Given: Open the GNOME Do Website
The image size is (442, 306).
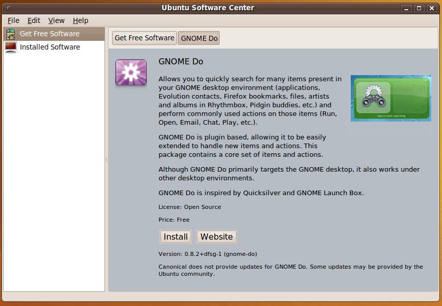Looking at the screenshot, I should [x=217, y=237].
